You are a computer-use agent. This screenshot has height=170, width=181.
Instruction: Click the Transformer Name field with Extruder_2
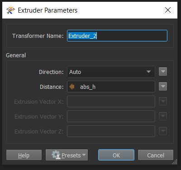pos(117,36)
